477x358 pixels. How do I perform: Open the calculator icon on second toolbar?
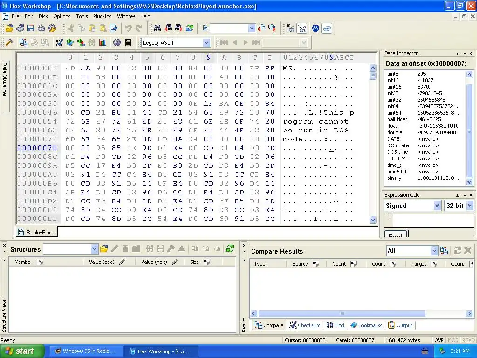coord(128,42)
